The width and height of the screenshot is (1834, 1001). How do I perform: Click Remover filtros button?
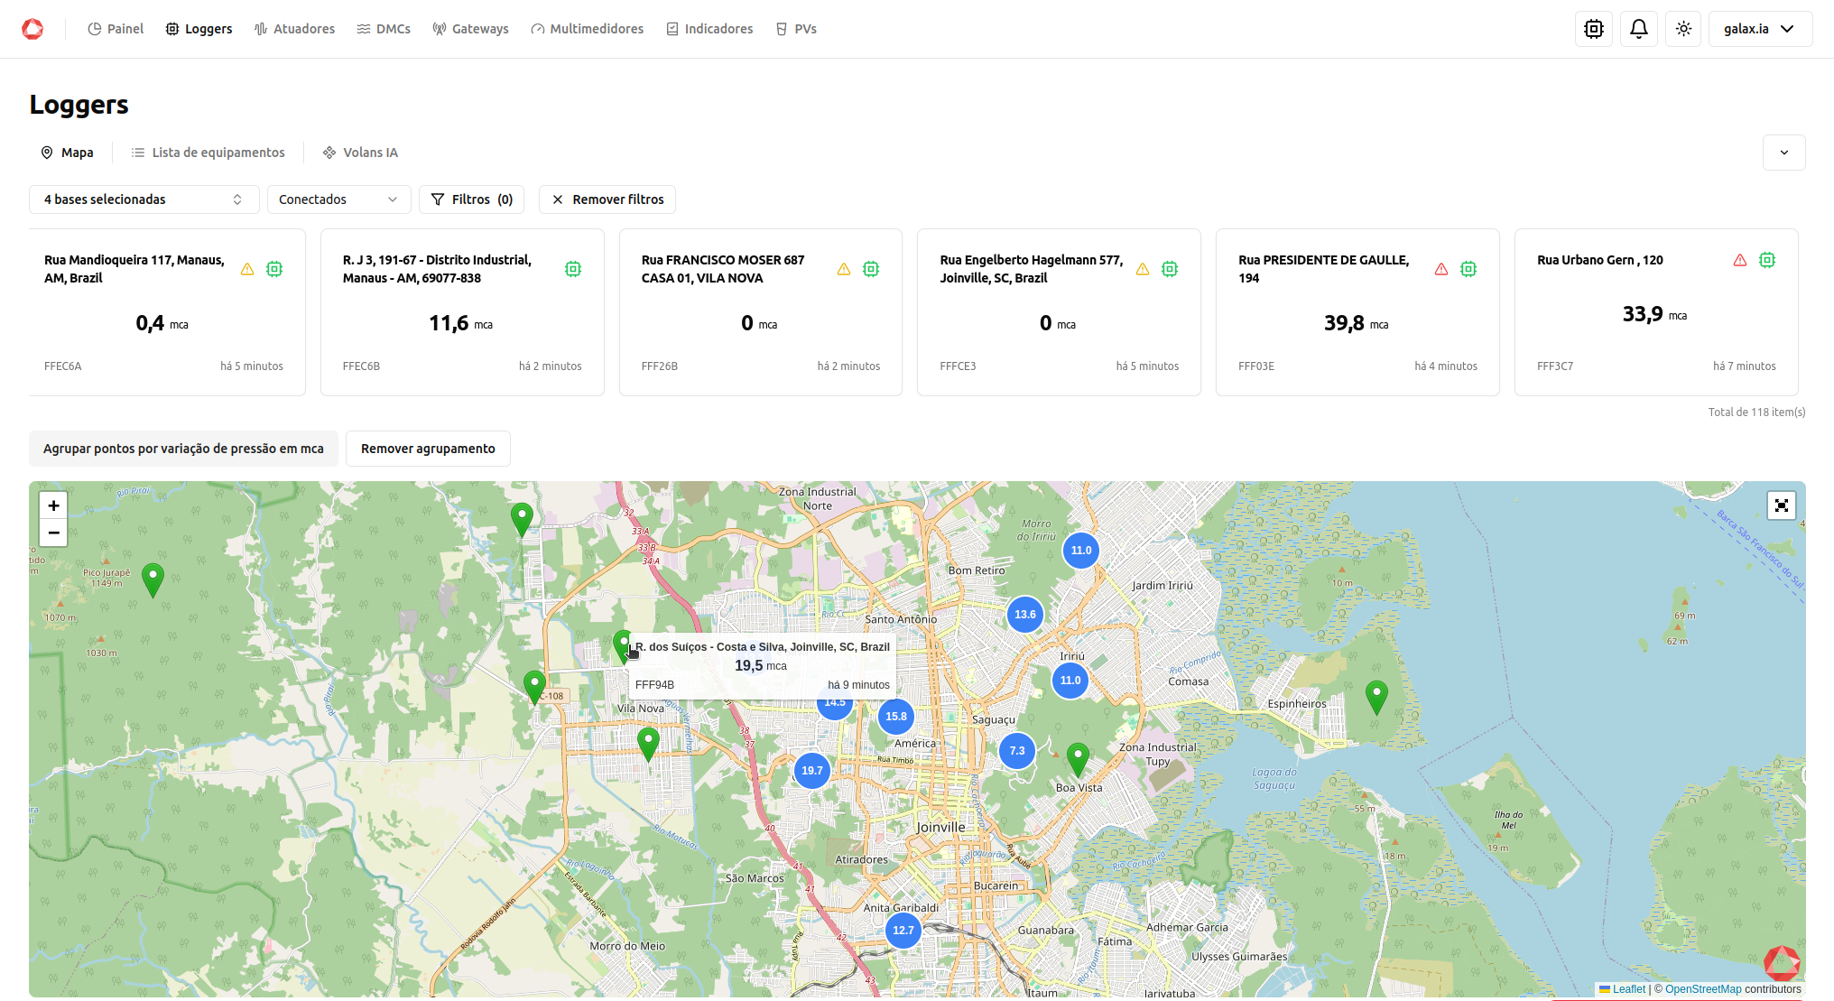click(x=607, y=199)
